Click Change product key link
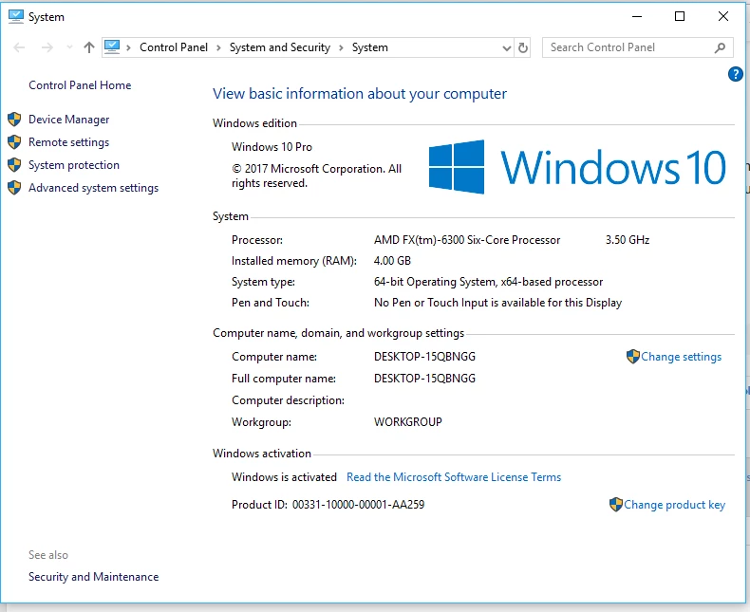 point(674,505)
